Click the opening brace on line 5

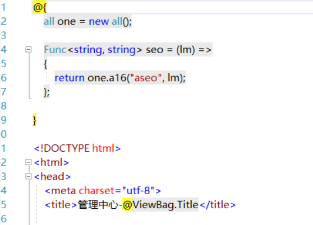[x=45, y=64]
